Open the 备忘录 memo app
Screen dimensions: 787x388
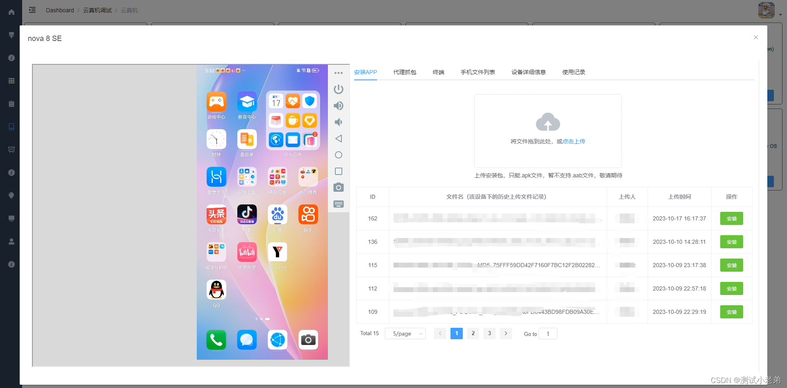247,139
